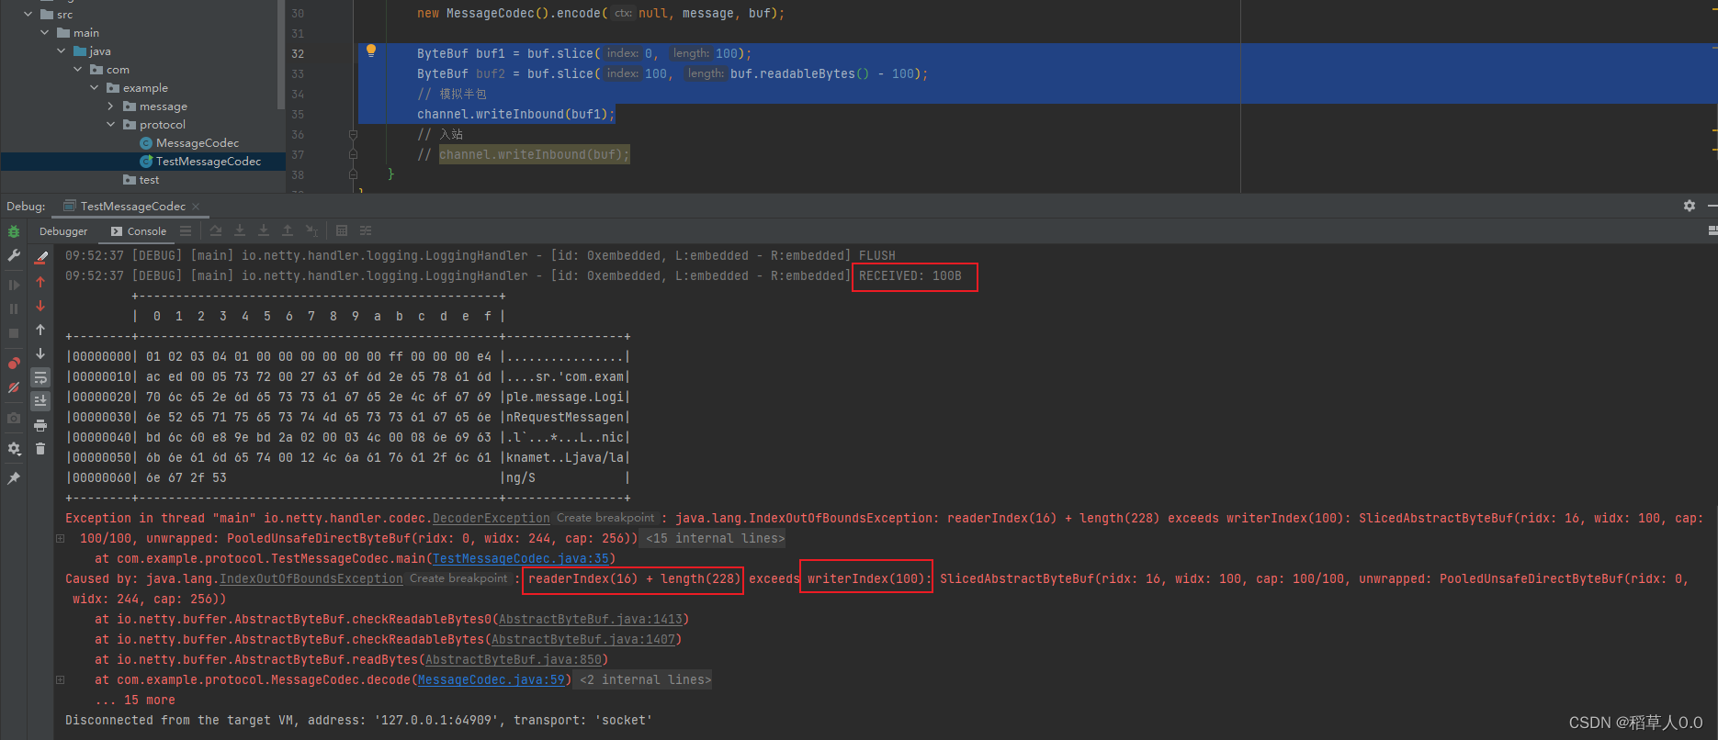This screenshot has height=740, width=1718.
Task: Click the Rerun debug bug icon
Action: click(14, 231)
